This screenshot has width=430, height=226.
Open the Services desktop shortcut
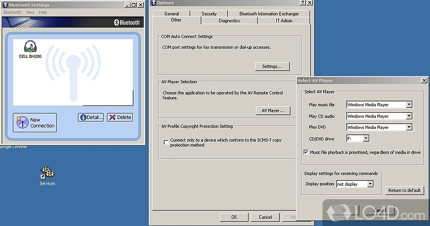[47, 176]
